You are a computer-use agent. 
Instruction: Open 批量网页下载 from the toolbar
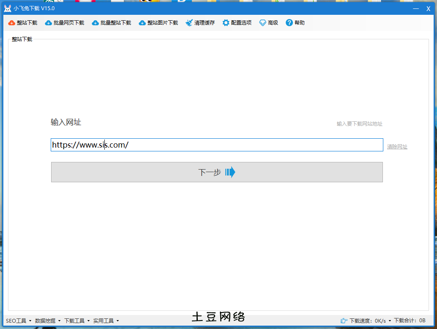(64, 23)
